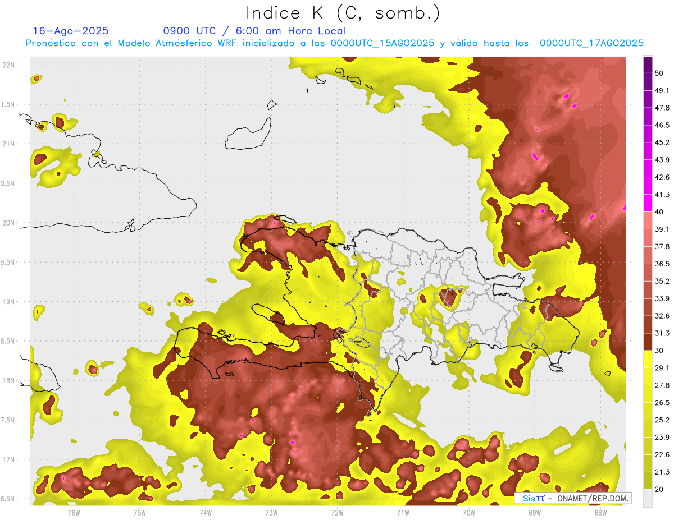
Task: Click the colorbar value '42.6'
Action: point(662,177)
